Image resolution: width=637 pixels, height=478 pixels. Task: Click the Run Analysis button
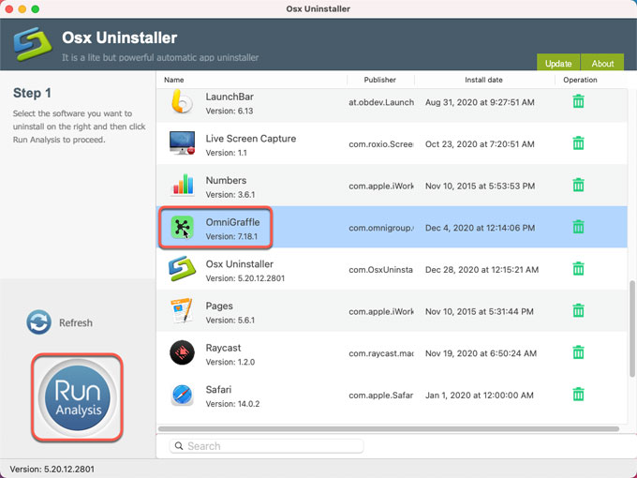coord(77,397)
